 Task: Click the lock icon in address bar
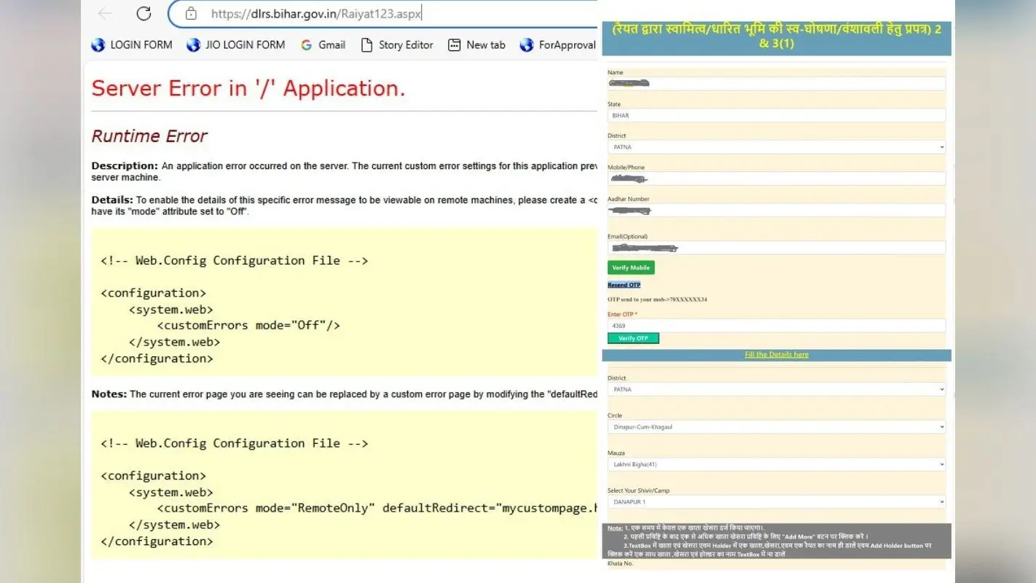click(191, 13)
